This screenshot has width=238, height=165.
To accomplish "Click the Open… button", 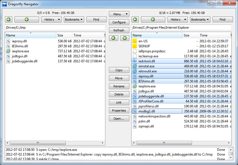I will pos(119,119).
